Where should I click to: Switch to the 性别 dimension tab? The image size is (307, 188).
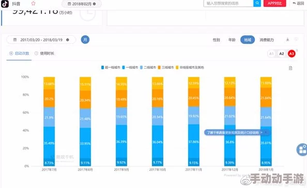point(216,40)
